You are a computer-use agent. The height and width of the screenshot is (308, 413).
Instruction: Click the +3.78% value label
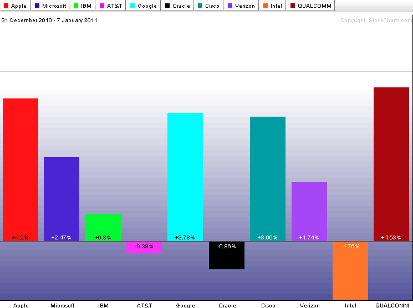coord(185,238)
